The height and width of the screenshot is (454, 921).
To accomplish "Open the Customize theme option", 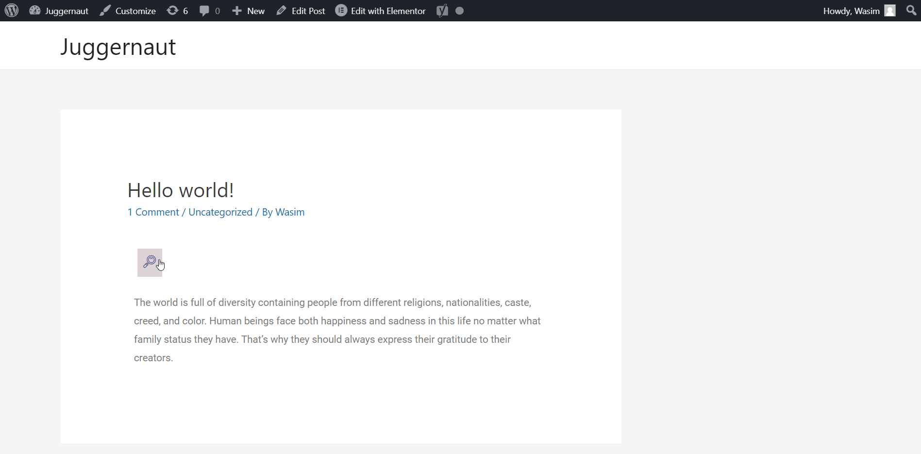I will point(128,11).
